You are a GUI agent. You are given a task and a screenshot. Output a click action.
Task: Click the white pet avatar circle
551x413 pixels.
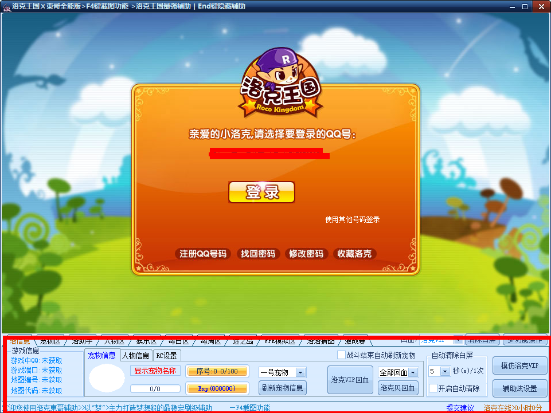[x=107, y=378]
